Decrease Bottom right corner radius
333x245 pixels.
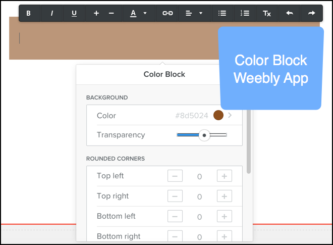click(x=175, y=236)
